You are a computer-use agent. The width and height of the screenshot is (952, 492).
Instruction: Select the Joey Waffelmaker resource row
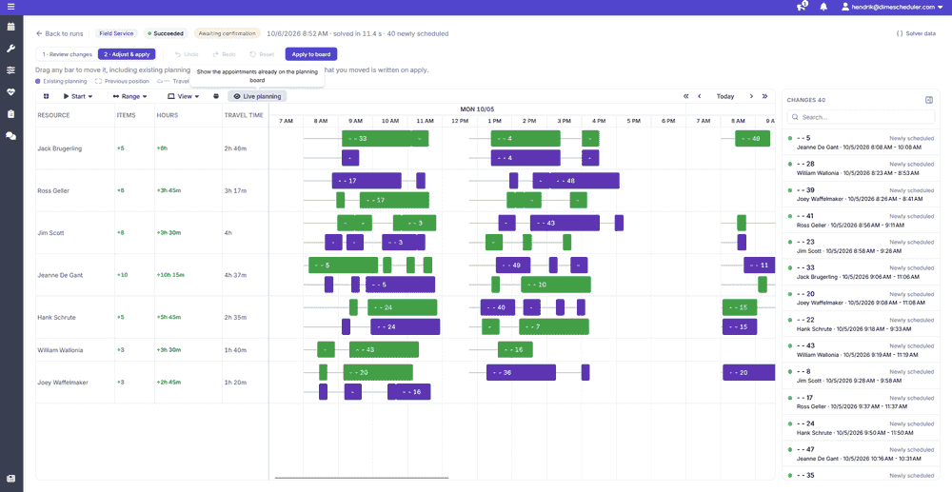[x=151, y=383]
